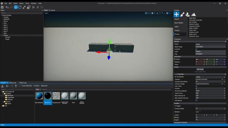Open the Static Flags dropdown

coord(211,47)
